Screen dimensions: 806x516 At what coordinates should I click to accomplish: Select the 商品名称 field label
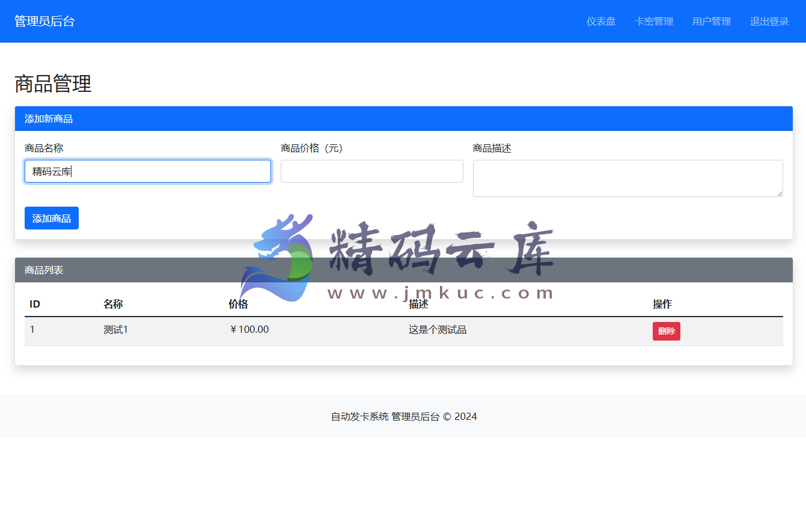(x=44, y=148)
